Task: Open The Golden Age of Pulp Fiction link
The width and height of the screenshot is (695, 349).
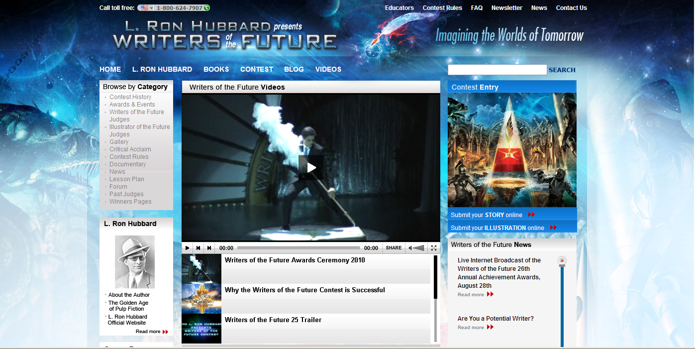Action: 128,306
